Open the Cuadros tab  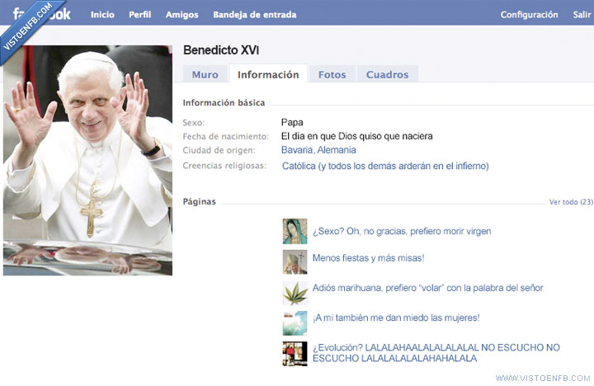pos(387,74)
